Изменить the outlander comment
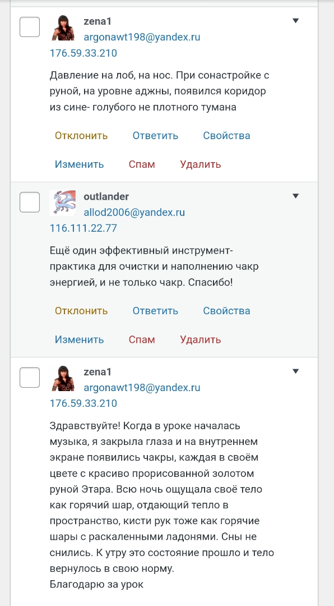The image size is (334, 606). (x=79, y=339)
